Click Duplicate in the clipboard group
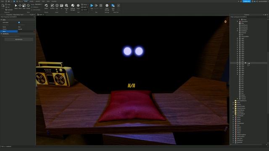 pyautogui.click(x=9, y=10)
